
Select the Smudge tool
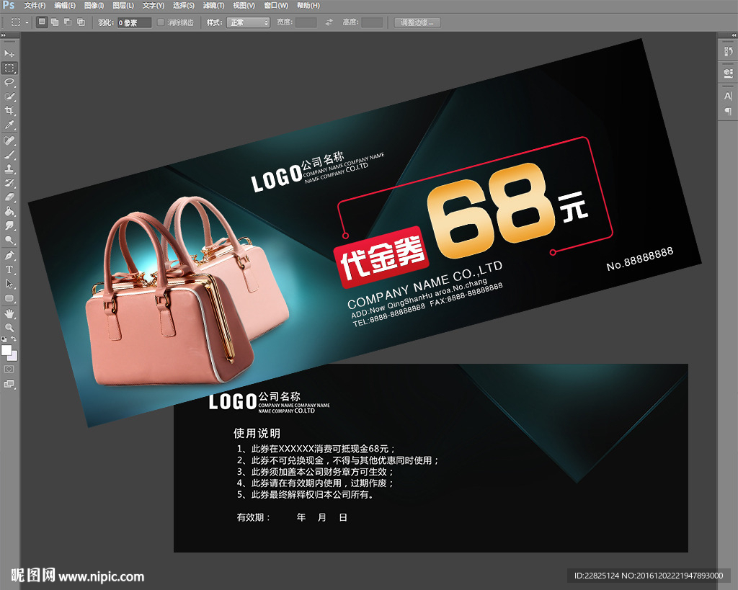[x=9, y=225]
